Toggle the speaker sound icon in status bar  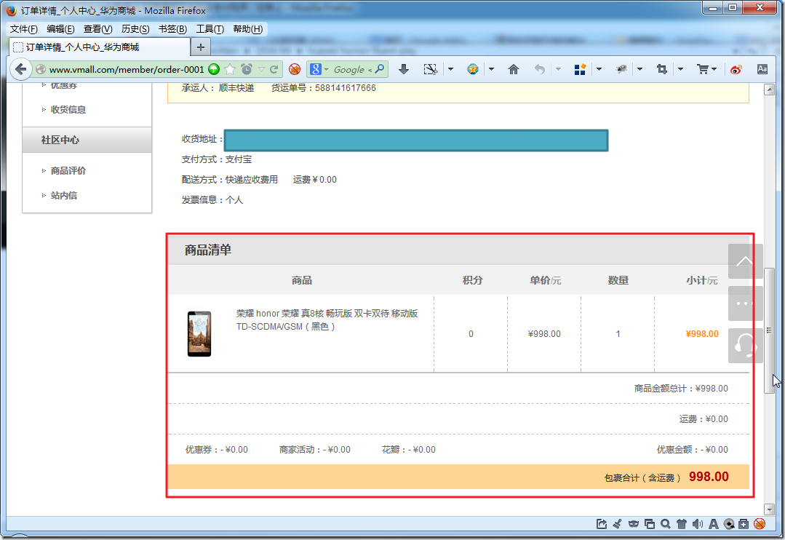click(x=698, y=524)
